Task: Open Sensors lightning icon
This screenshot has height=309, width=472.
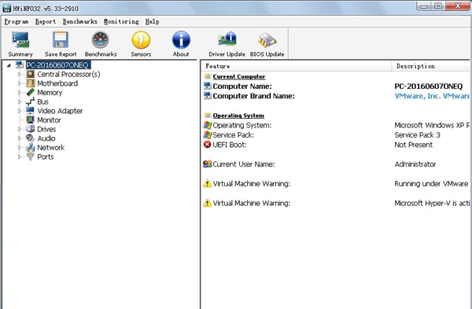Action: 141,40
